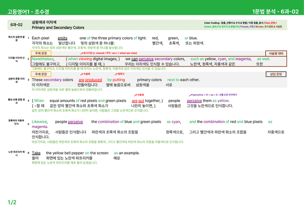Select the underlined word "emits"
The image size is (304, 215).
[63, 38]
